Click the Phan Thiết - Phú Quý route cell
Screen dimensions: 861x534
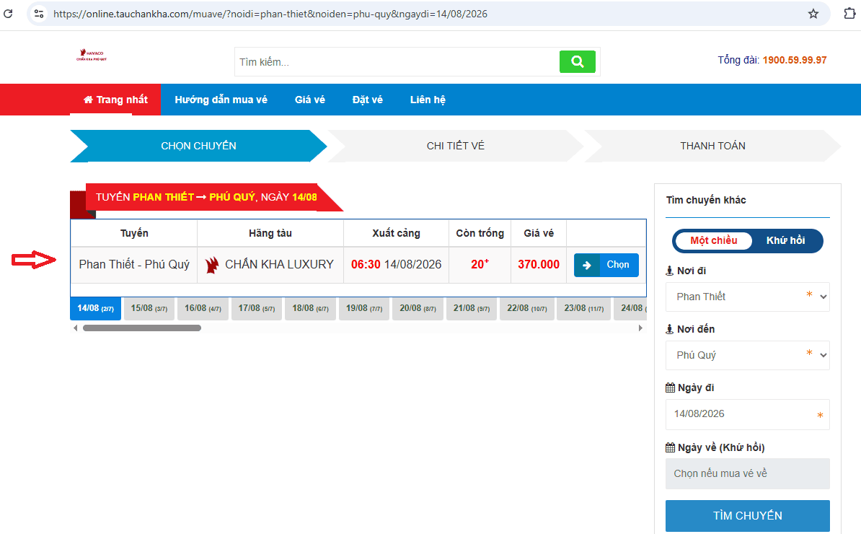click(x=134, y=265)
